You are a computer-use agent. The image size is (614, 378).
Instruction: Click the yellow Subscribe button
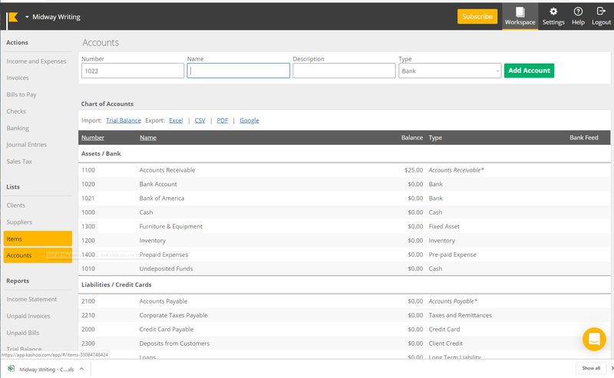[477, 16]
